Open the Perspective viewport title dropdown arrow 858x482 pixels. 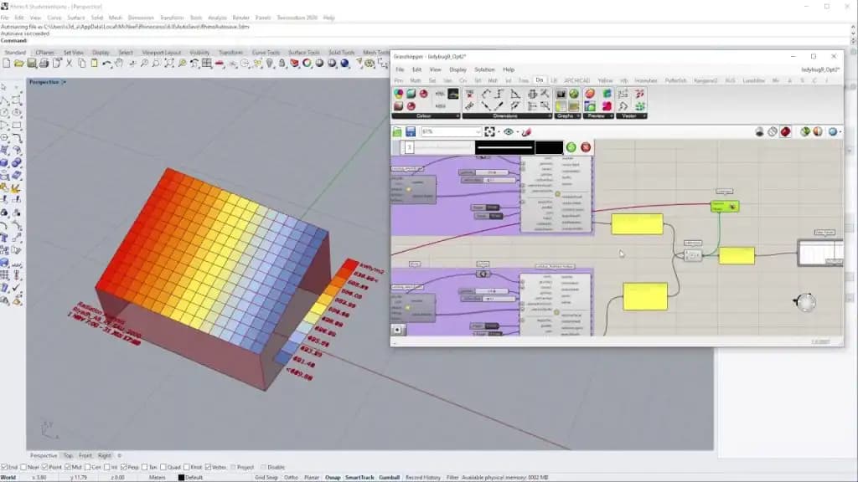[x=64, y=82]
